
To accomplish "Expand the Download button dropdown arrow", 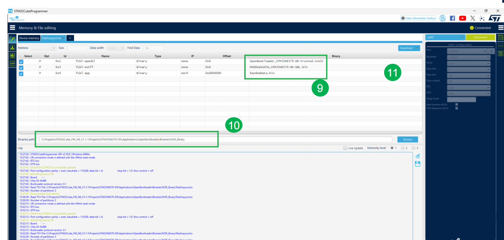I will [417, 48].
